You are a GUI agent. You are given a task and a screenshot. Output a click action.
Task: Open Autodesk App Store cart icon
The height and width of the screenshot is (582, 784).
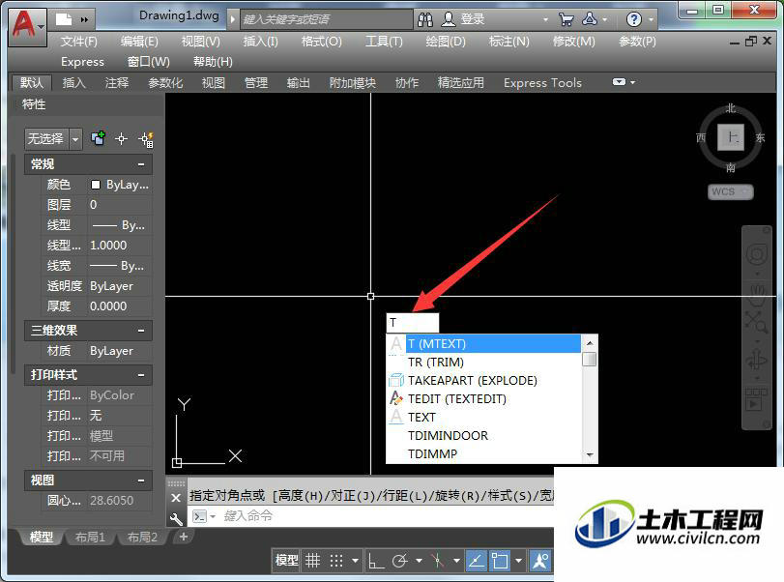(x=566, y=19)
